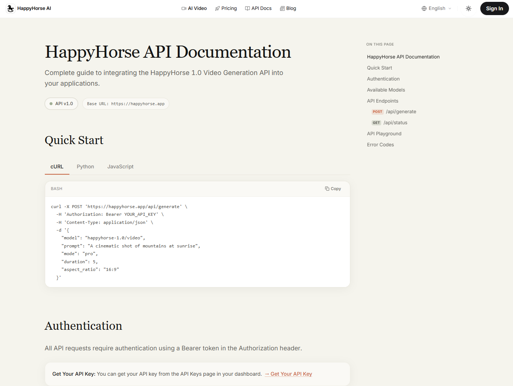The width and height of the screenshot is (513, 386).
Task: Follow the Get Your API Key link
Action: [x=288, y=374]
